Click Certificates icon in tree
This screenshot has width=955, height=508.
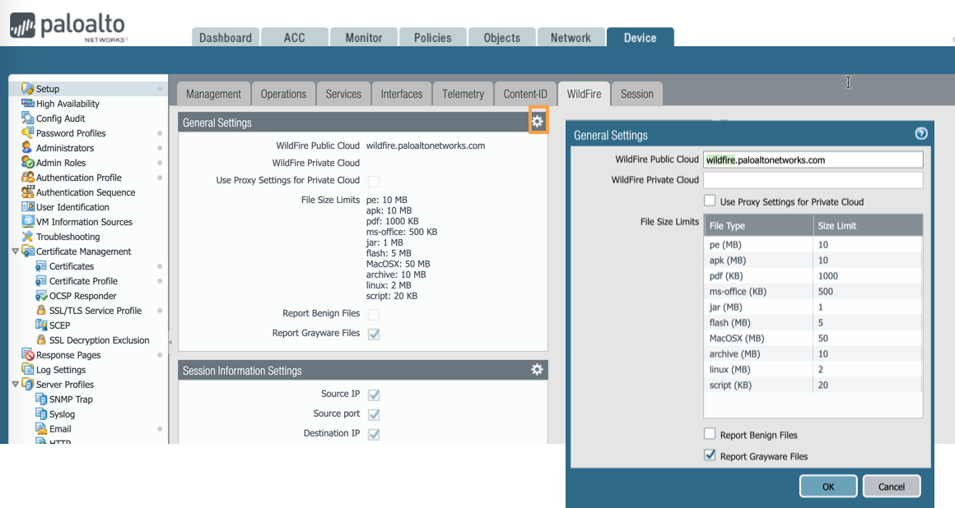coord(41,266)
